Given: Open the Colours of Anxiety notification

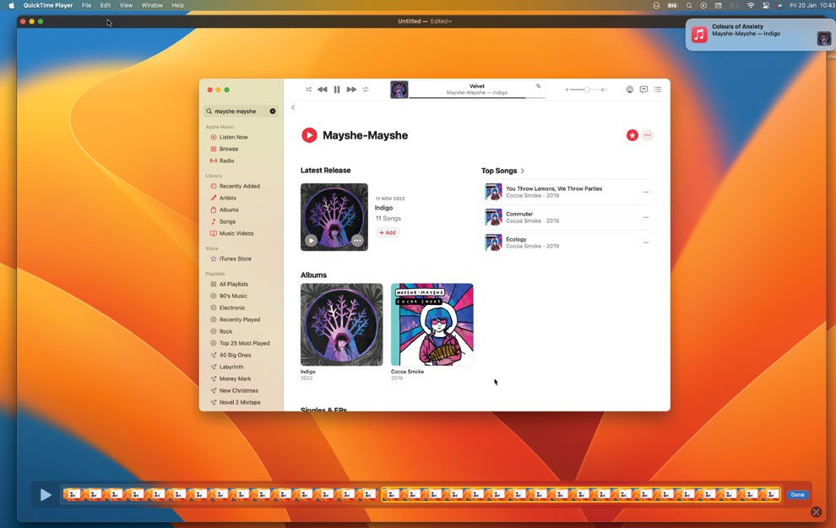Looking at the screenshot, I should (758, 35).
